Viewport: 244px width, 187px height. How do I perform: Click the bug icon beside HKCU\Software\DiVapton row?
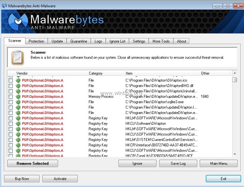pyautogui.click(x=18, y=124)
